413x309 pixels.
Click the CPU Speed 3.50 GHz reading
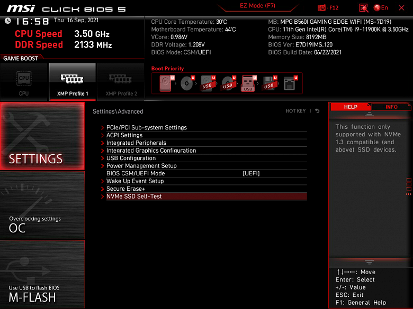(62, 34)
